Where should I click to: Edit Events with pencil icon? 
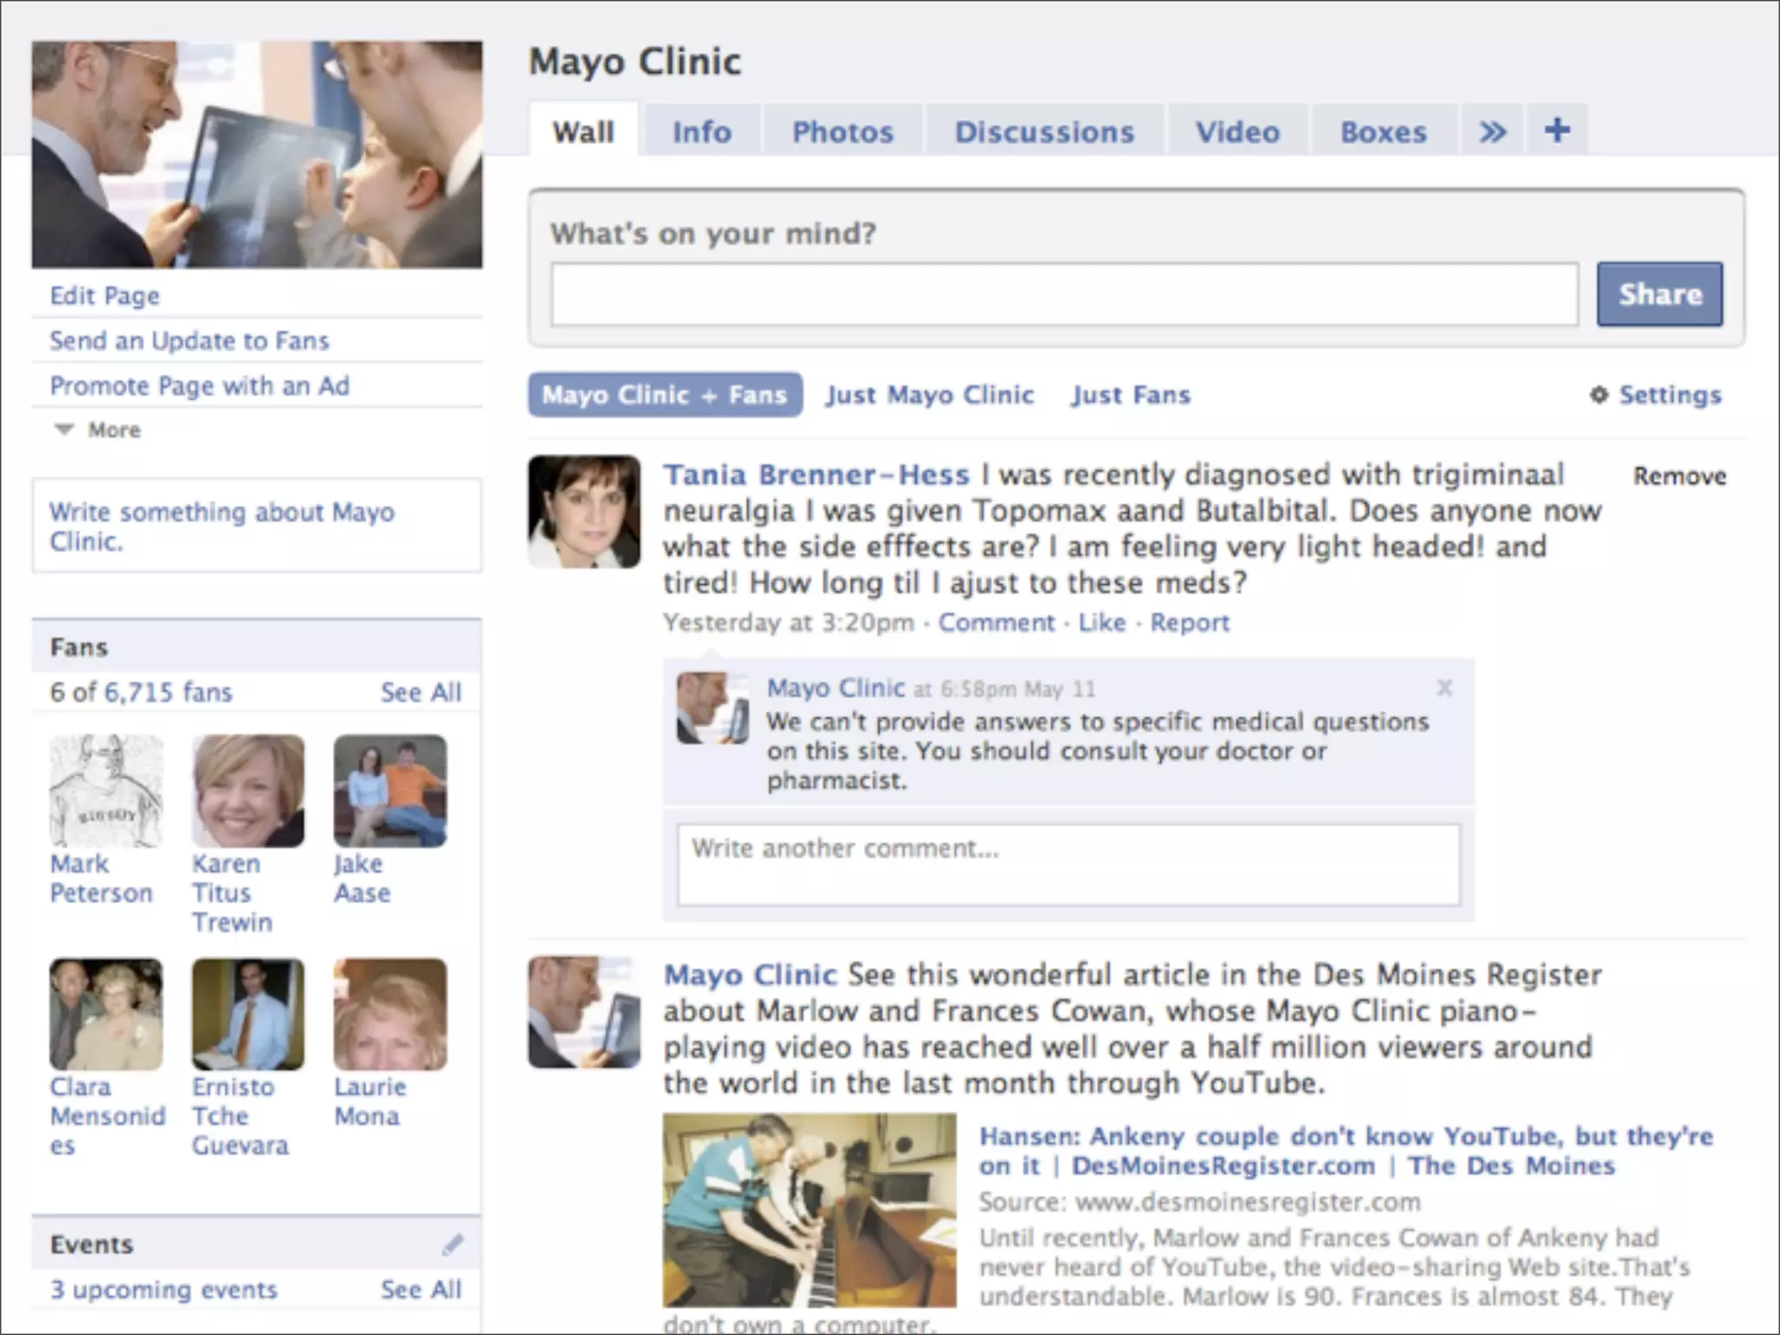[453, 1245]
